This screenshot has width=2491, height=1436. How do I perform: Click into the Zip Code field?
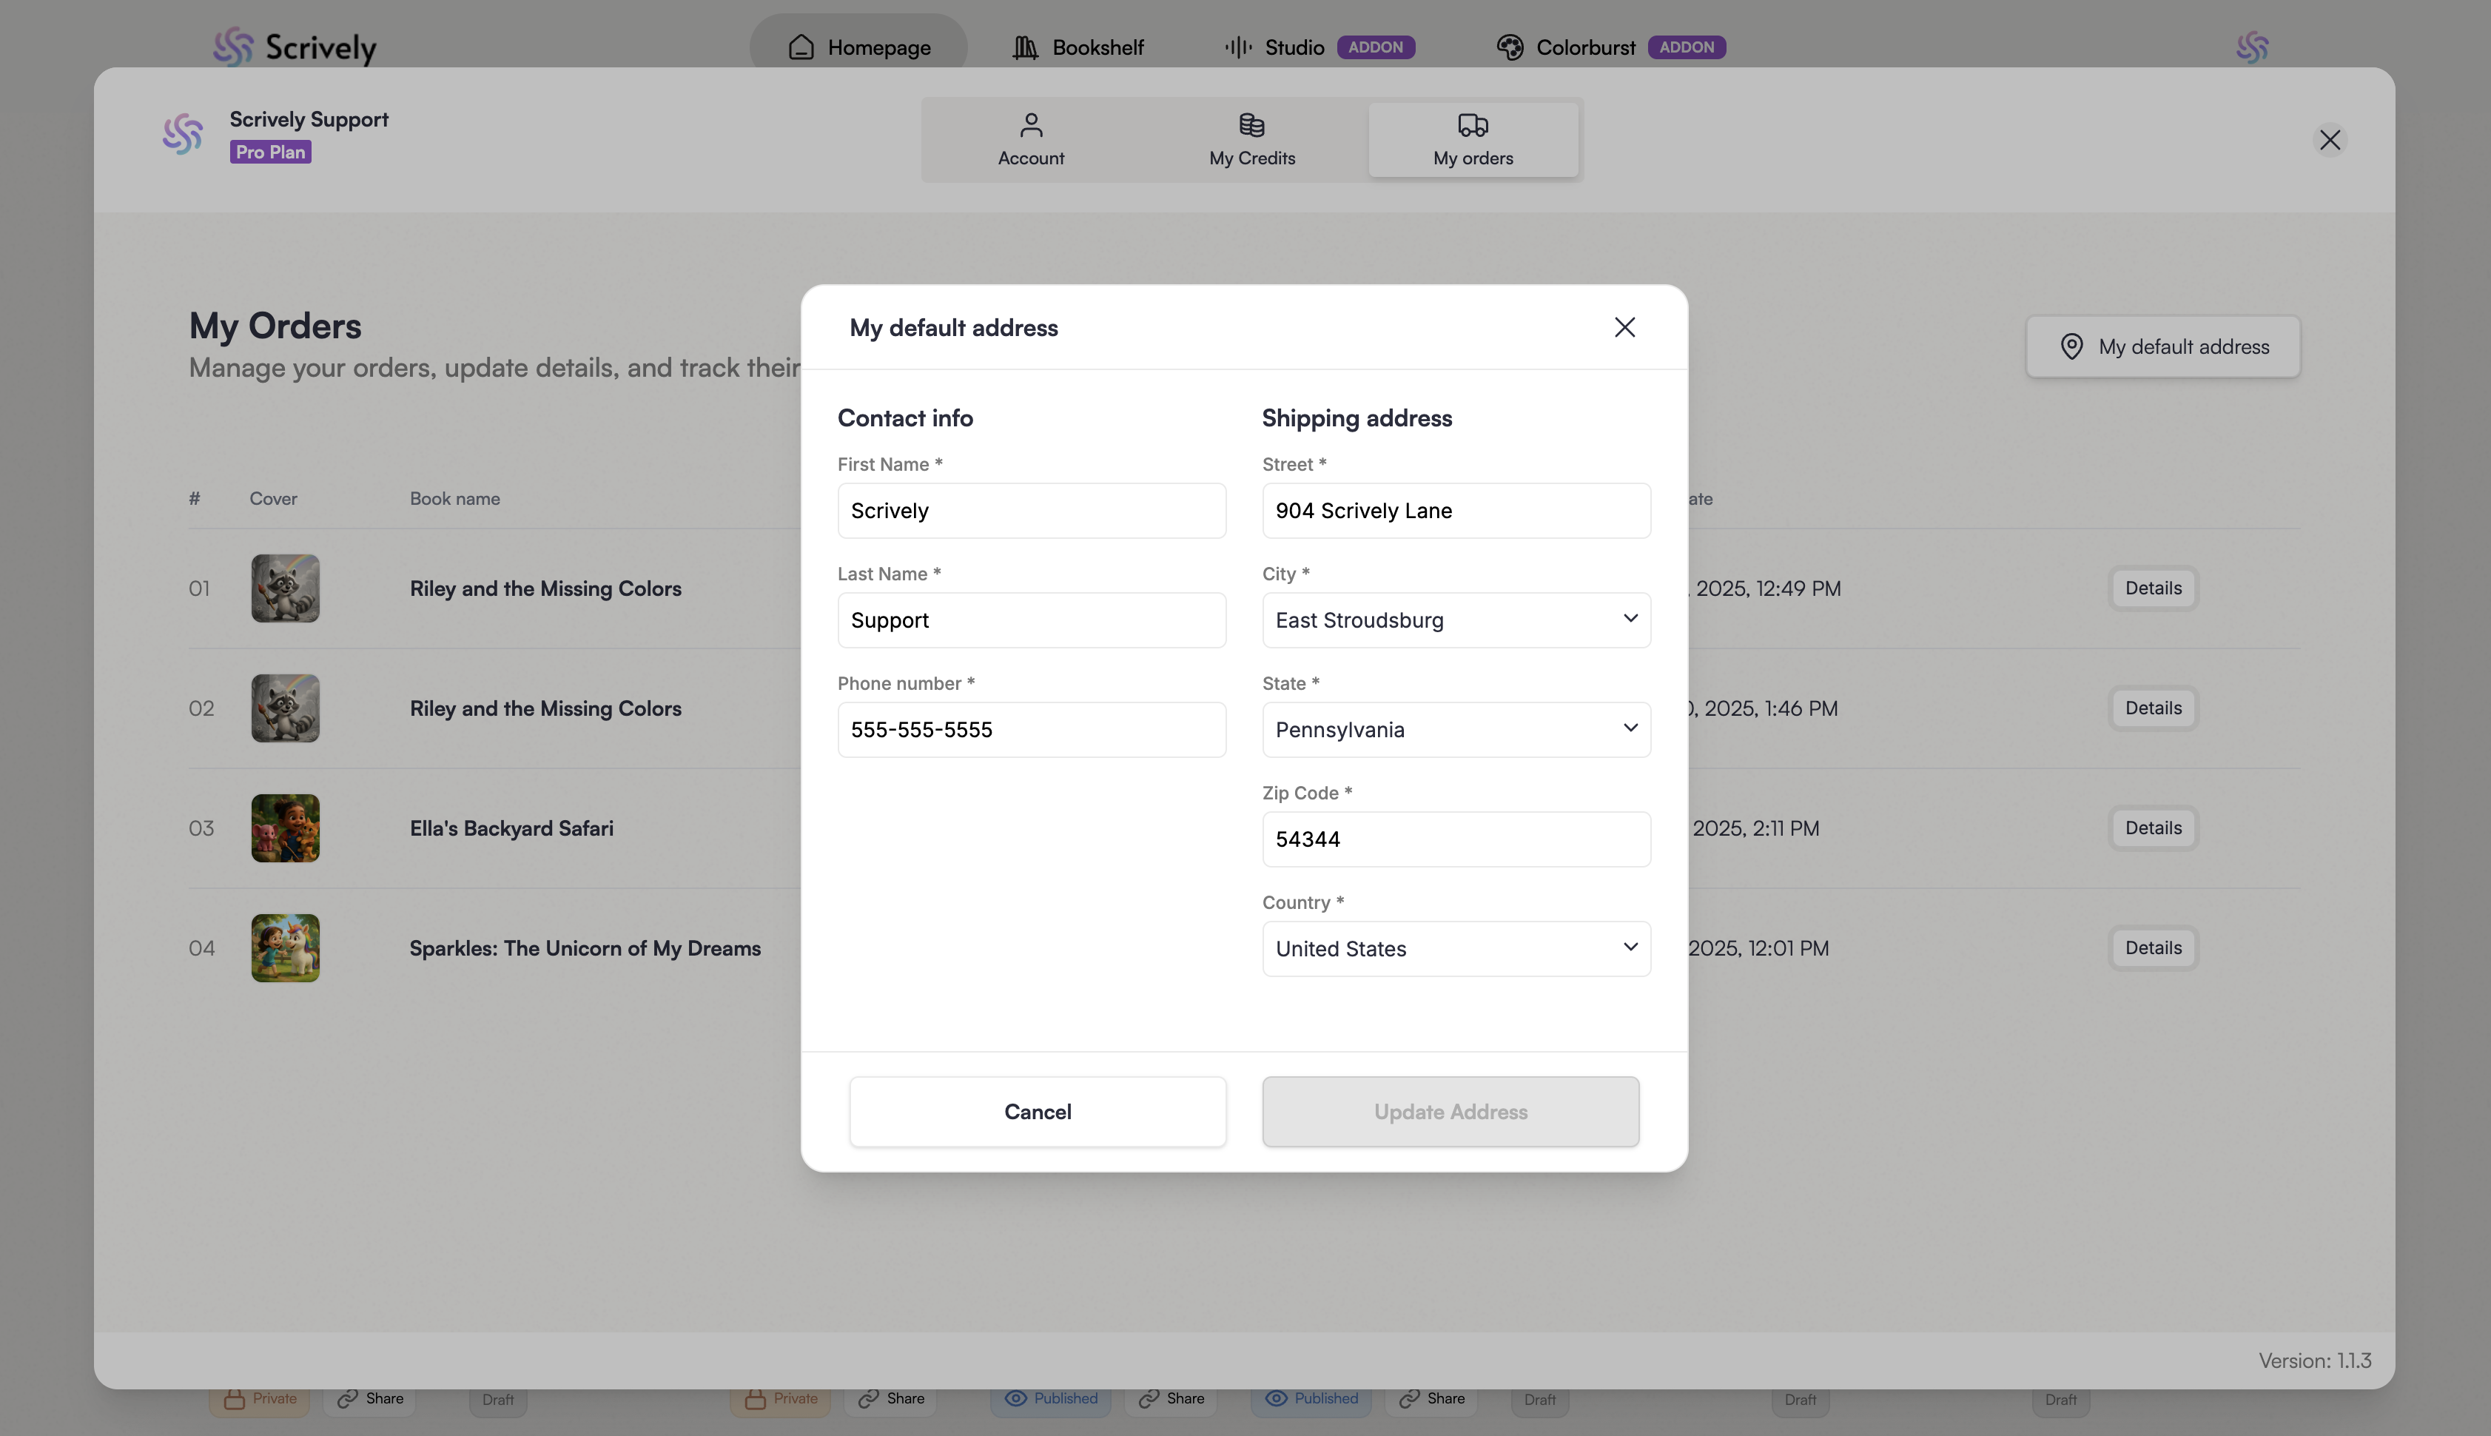tap(1455, 839)
